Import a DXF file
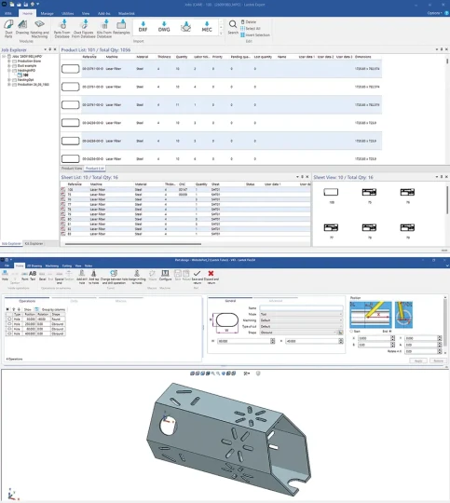Image resolution: width=450 pixels, height=503 pixels. pos(143,27)
